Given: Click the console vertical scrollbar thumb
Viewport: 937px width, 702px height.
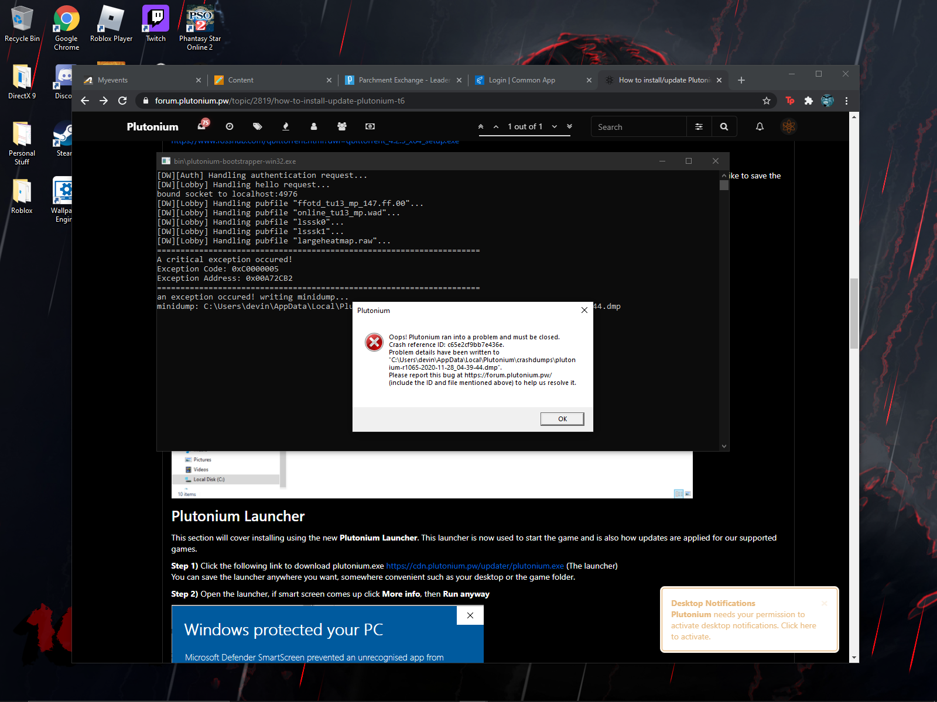Looking at the screenshot, I should click(724, 185).
